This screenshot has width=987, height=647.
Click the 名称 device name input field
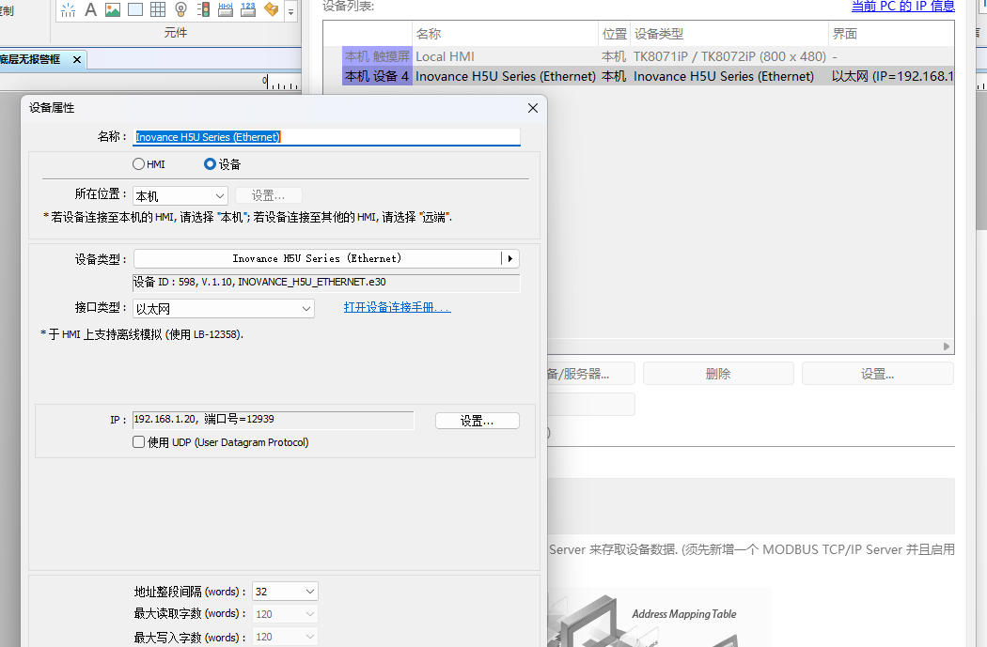point(326,137)
